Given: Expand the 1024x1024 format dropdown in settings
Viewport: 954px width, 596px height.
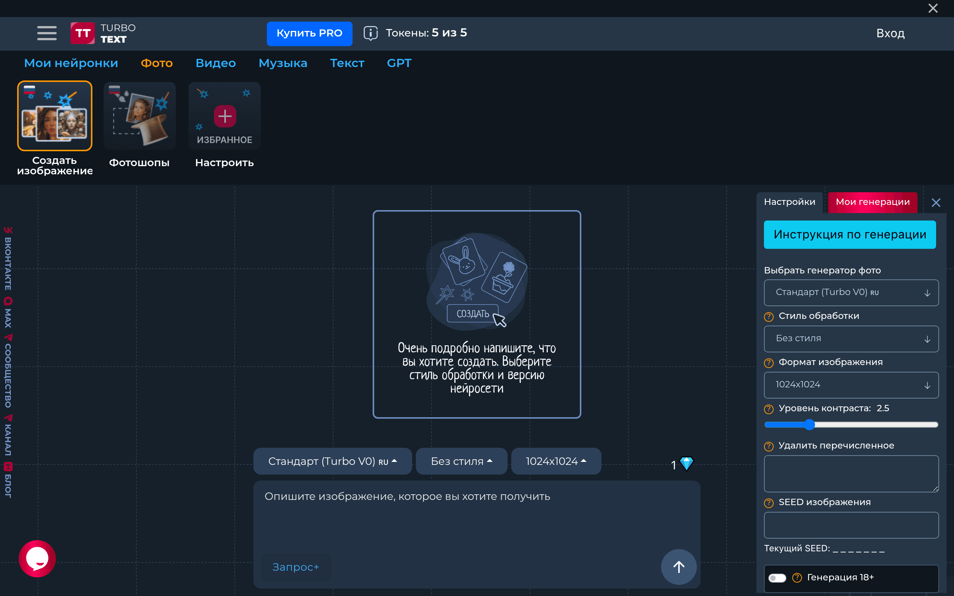Looking at the screenshot, I should (851, 385).
